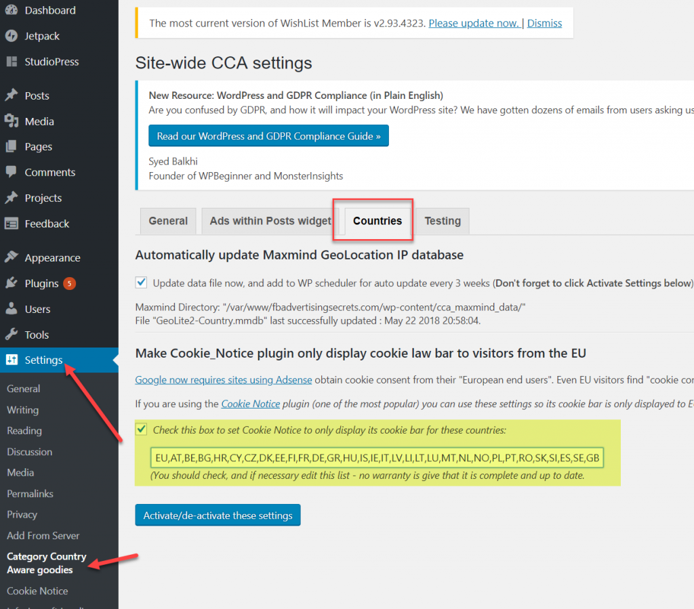This screenshot has width=694, height=609.
Task: Switch to the General tab
Action: click(x=168, y=221)
